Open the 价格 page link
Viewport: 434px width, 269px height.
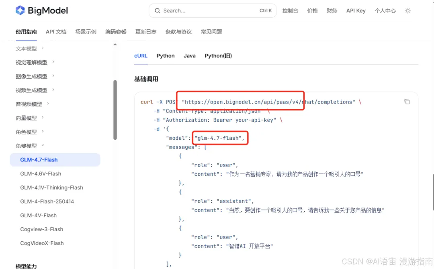[x=312, y=11]
